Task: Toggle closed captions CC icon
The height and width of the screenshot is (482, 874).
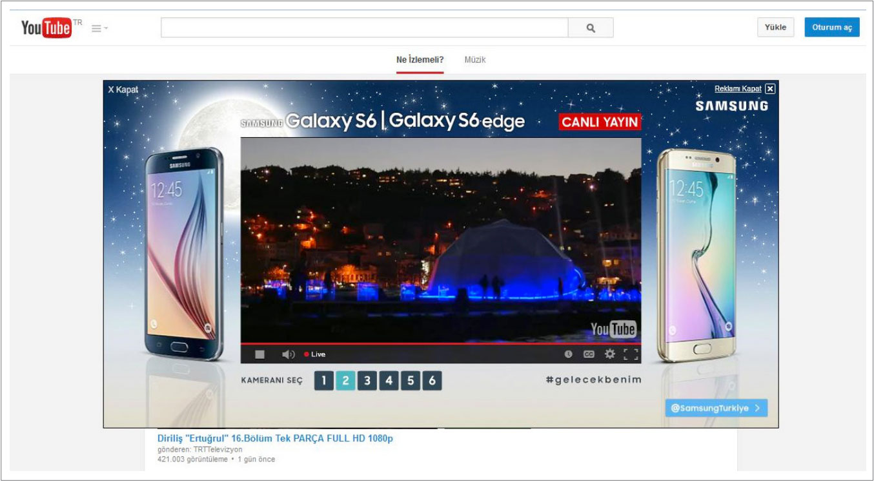Action: click(589, 354)
